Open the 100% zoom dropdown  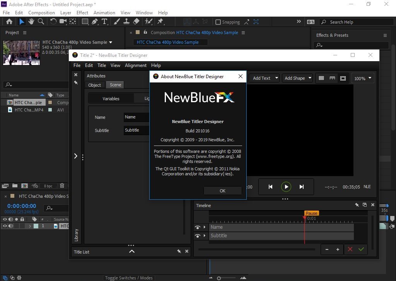[x=363, y=78]
